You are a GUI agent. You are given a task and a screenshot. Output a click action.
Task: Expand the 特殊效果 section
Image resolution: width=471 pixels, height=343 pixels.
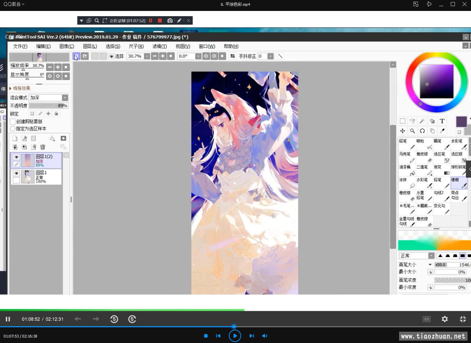point(11,88)
